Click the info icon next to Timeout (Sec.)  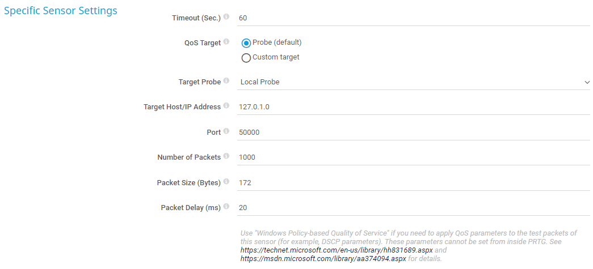(226, 17)
